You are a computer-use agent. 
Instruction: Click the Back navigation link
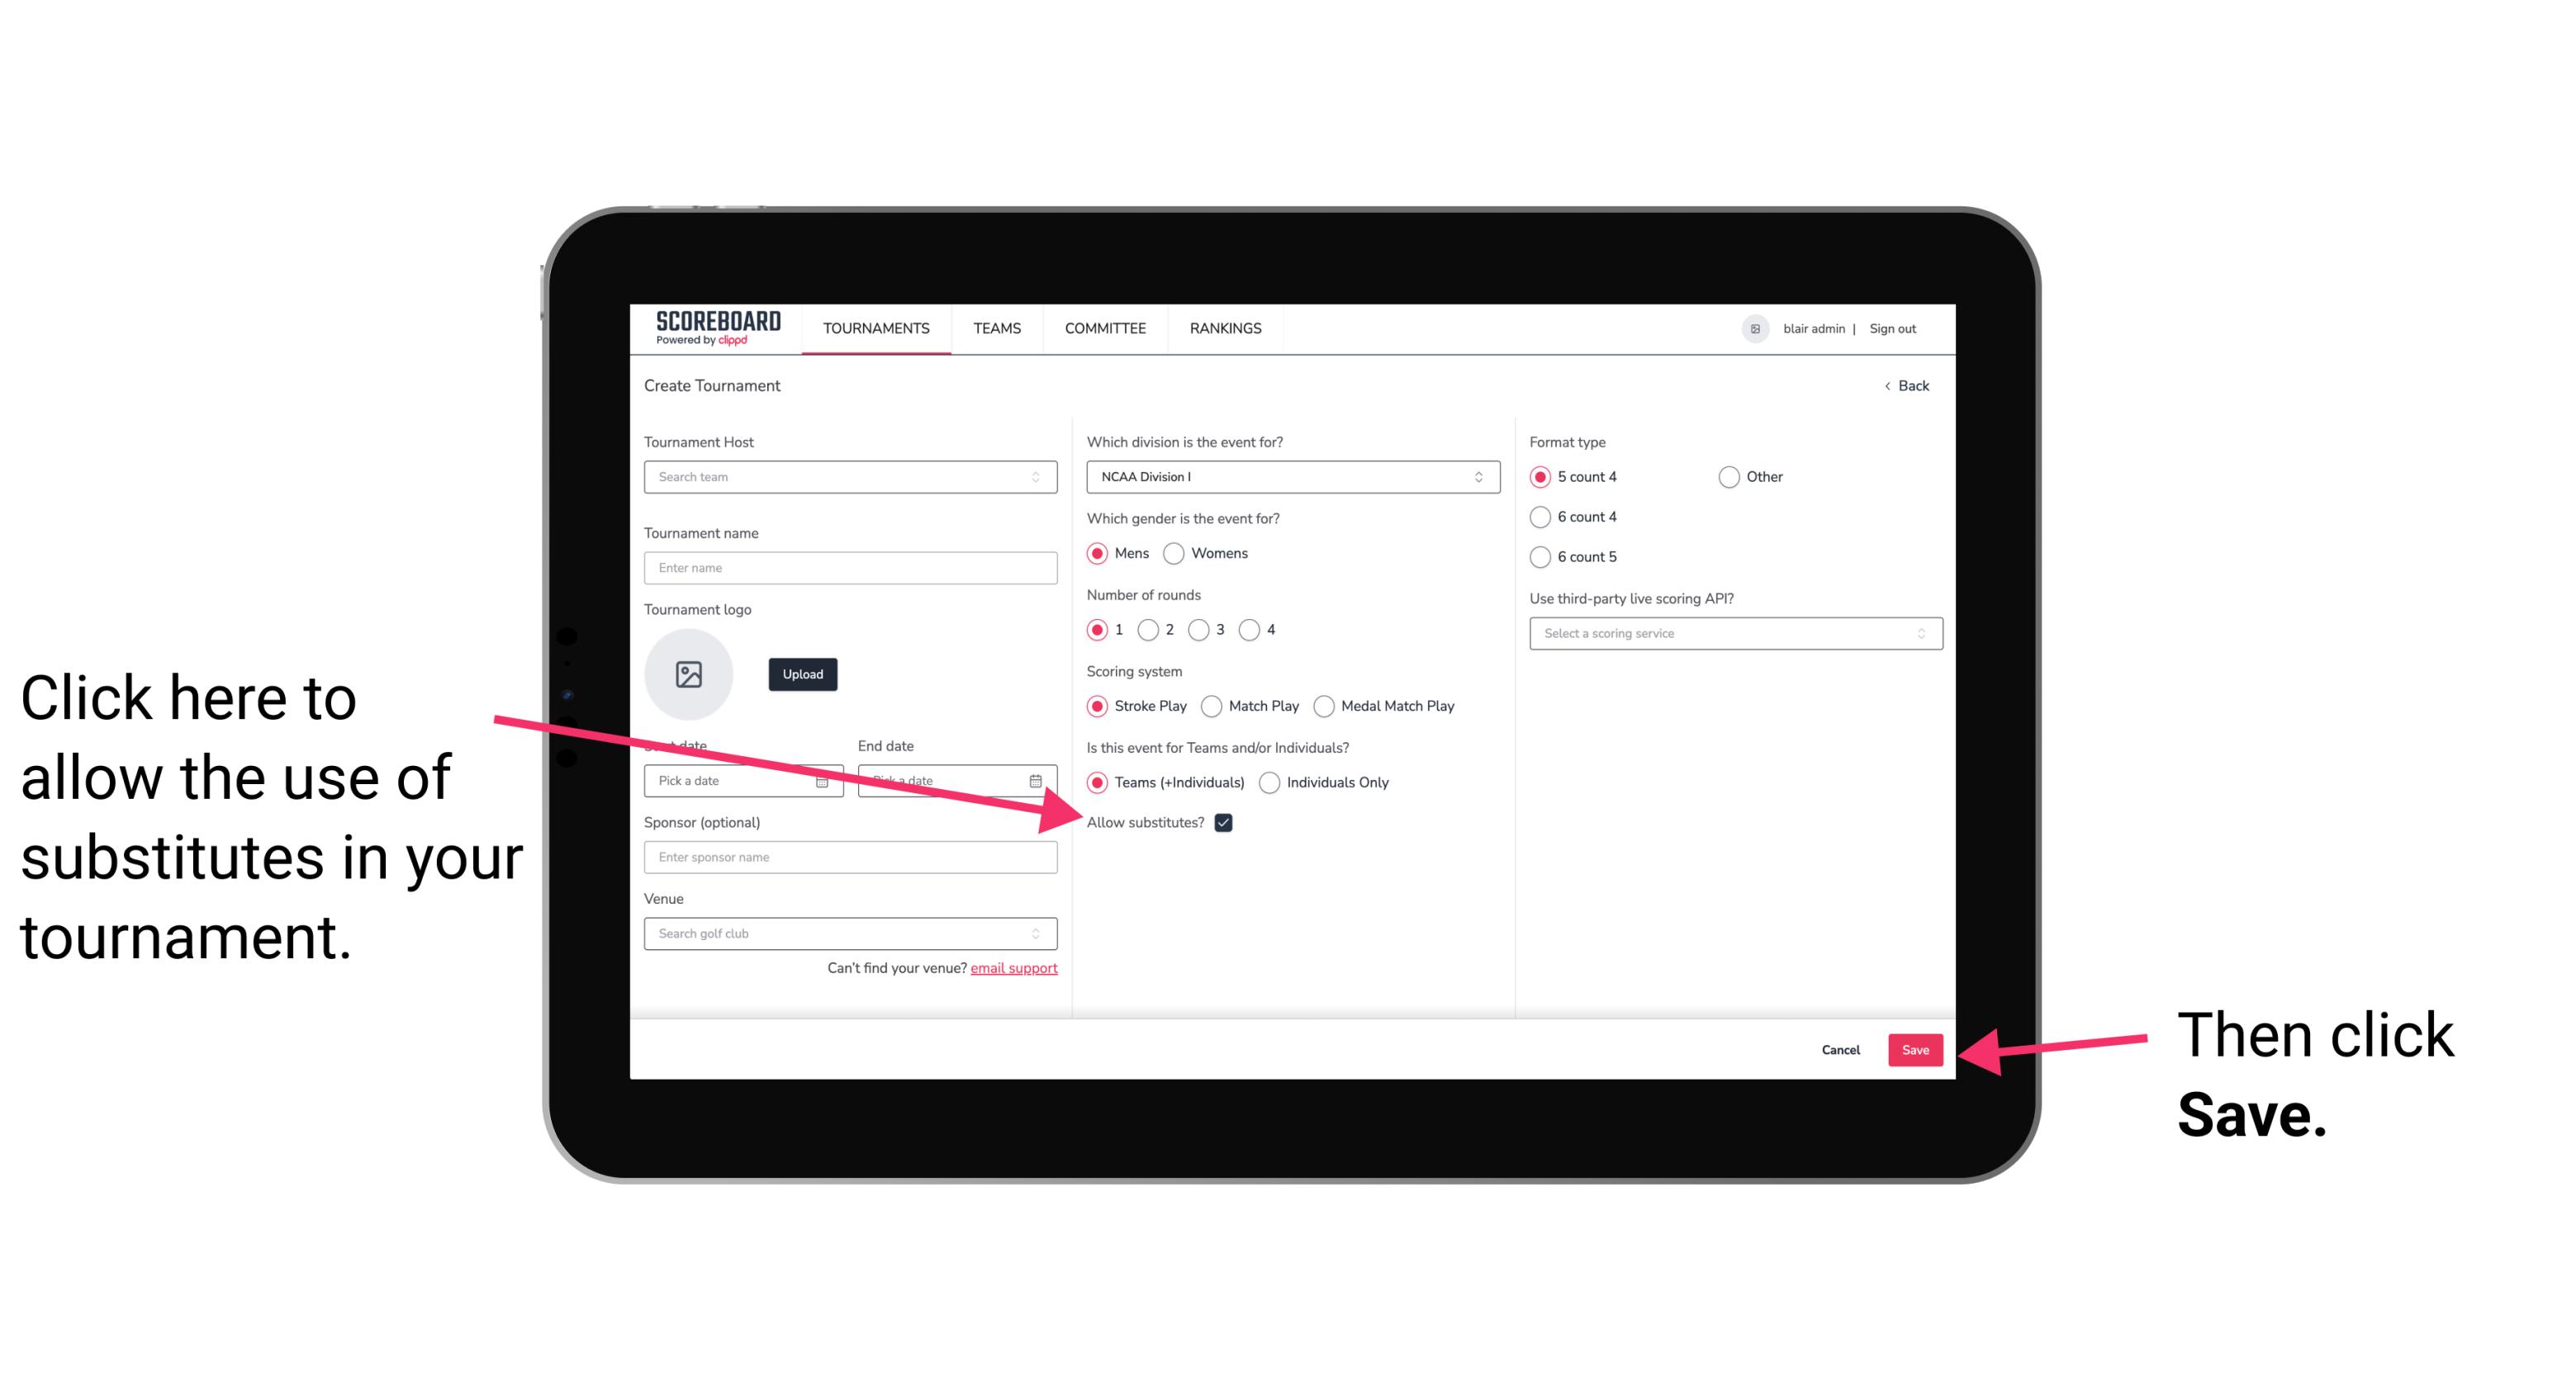(1907, 384)
